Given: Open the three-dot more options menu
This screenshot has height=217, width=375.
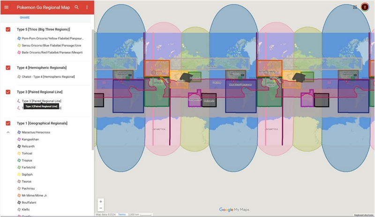Looking at the screenshot, I should coord(87,7).
